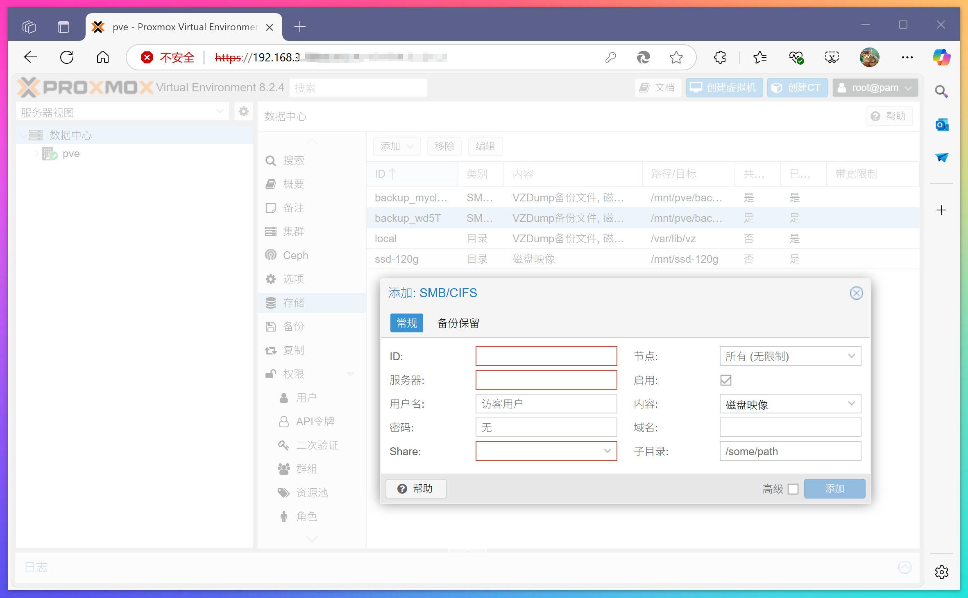The image size is (968, 598).
Task: Open the 存储 (Storage) panel
Action: 293,302
